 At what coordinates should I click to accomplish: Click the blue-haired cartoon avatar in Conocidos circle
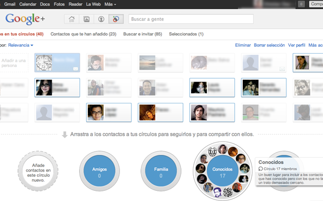click(217, 192)
